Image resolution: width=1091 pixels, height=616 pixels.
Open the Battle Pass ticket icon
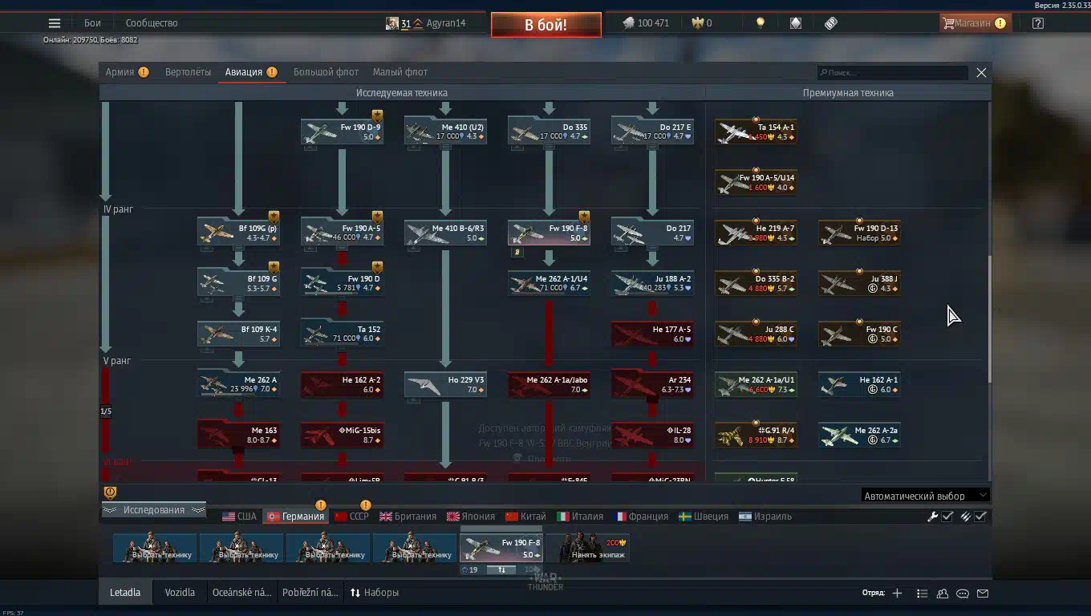coord(831,23)
